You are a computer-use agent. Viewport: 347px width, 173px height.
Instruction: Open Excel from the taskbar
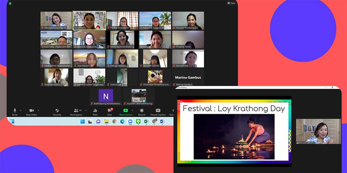146,121
